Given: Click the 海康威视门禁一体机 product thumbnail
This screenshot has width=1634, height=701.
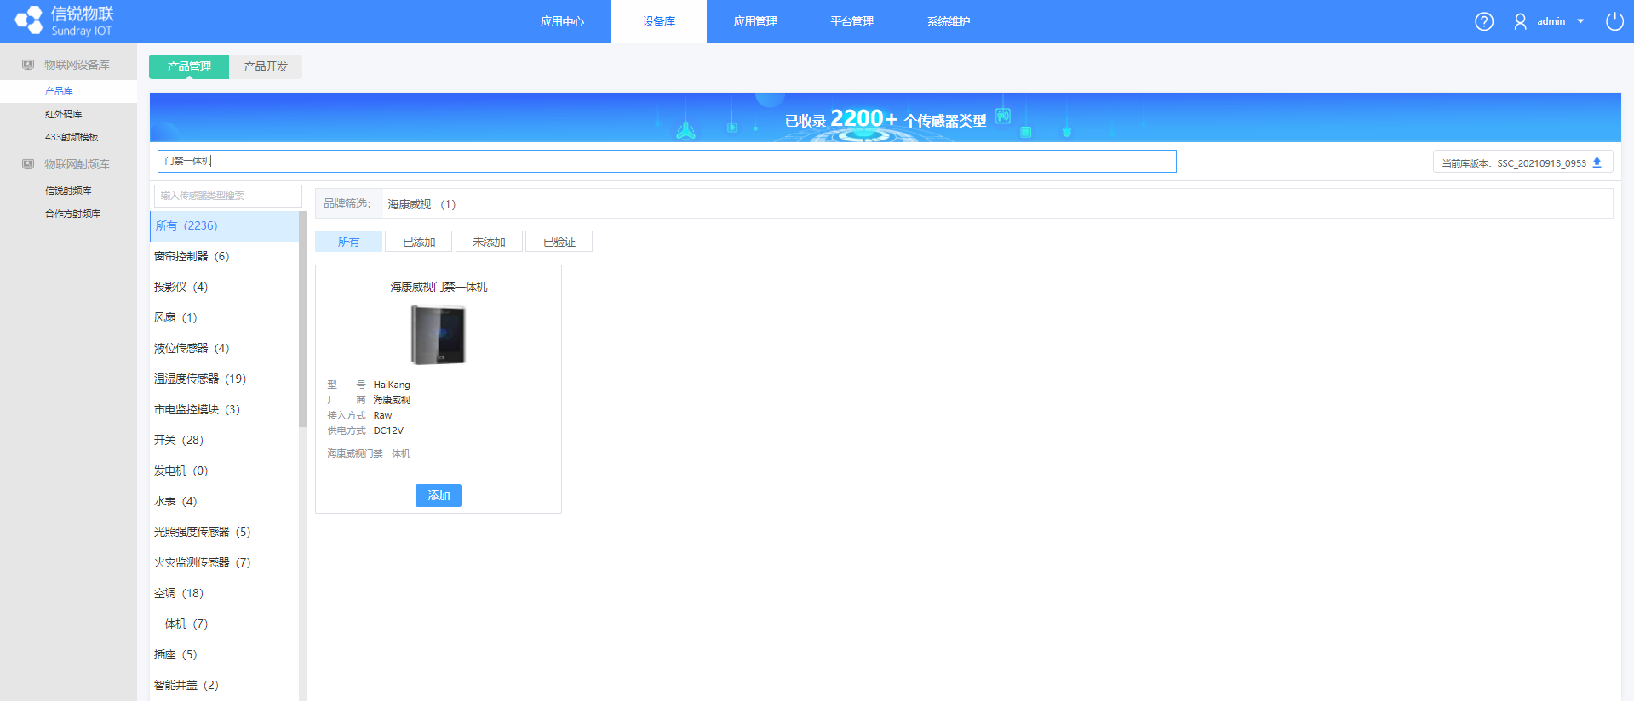Looking at the screenshot, I should click(439, 335).
